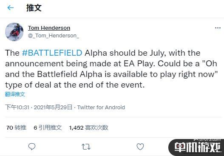
Task: Click the reply speech bubble icon
Action: 32,147
